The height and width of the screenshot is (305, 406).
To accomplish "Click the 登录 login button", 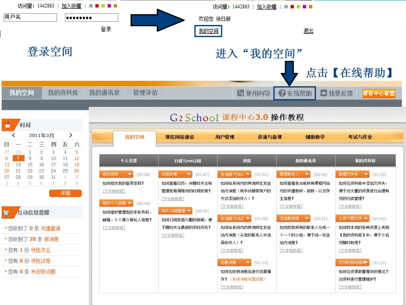I will (x=106, y=29).
